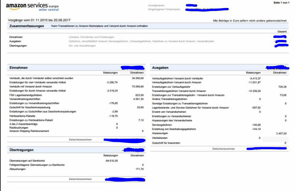Image resolution: width=295 pixels, height=191 pixels.
Task: Click the 'Überweisungen auf Bankkonto' amount -84.610,30
Action: 112,160
